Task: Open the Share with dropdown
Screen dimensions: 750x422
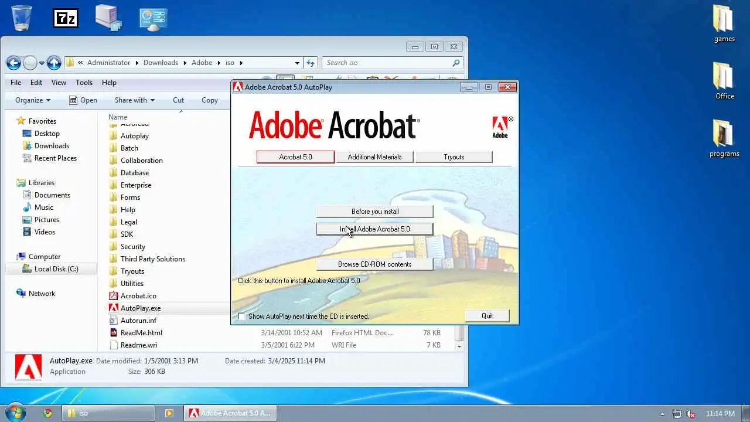Action: click(x=135, y=100)
